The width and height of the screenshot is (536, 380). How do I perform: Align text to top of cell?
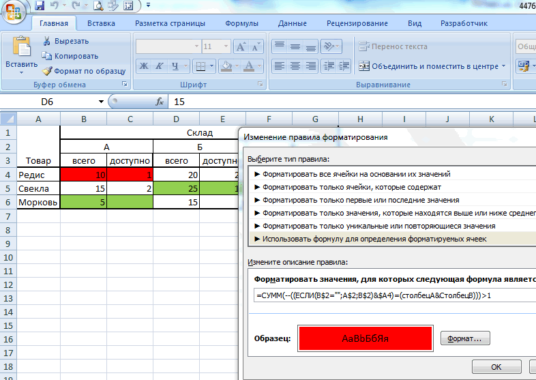(x=280, y=46)
